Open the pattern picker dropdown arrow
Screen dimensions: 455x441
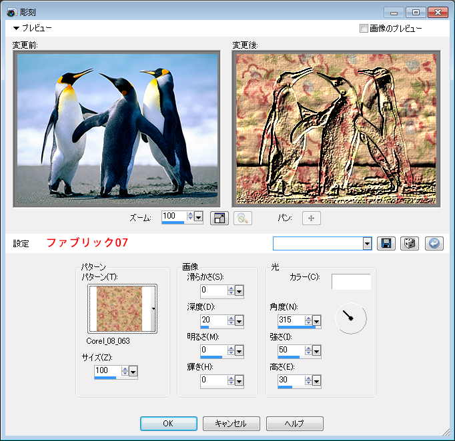pyautogui.click(x=154, y=309)
